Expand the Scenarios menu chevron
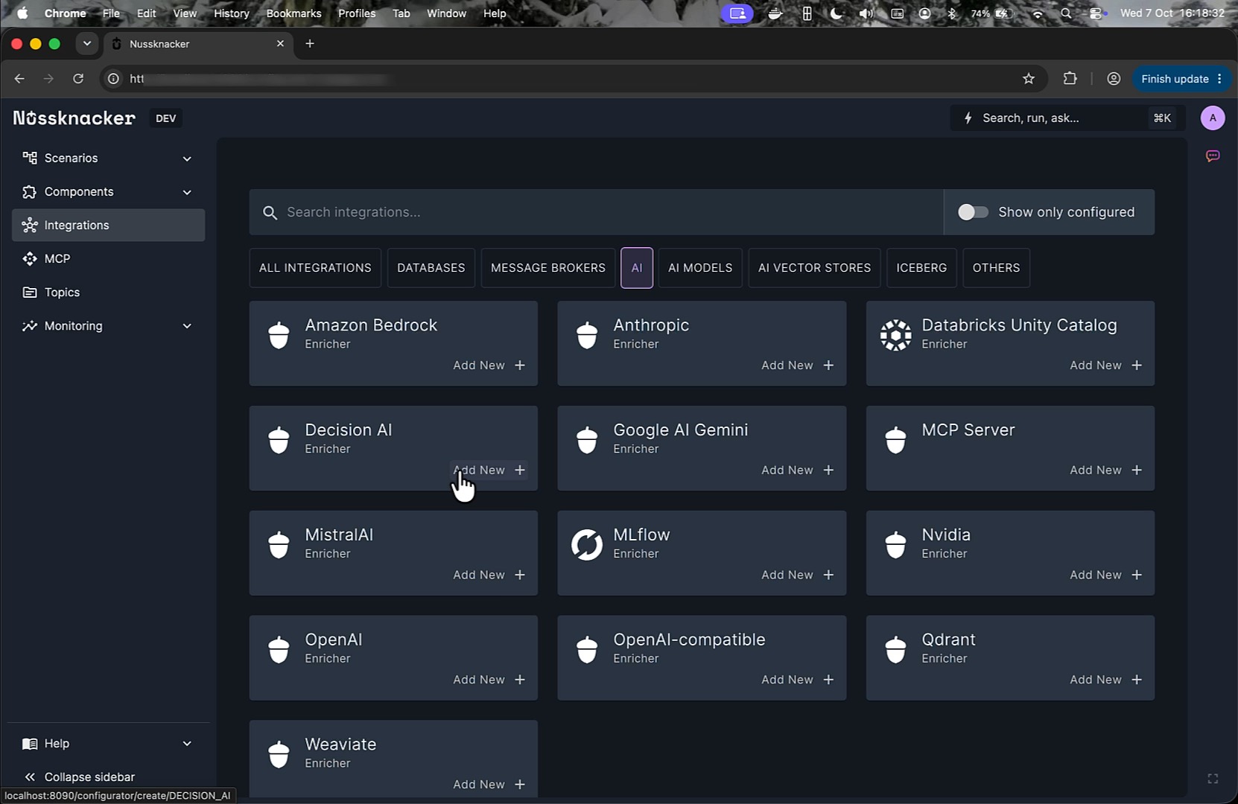Screen dimensions: 1238x804 click(x=187, y=159)
